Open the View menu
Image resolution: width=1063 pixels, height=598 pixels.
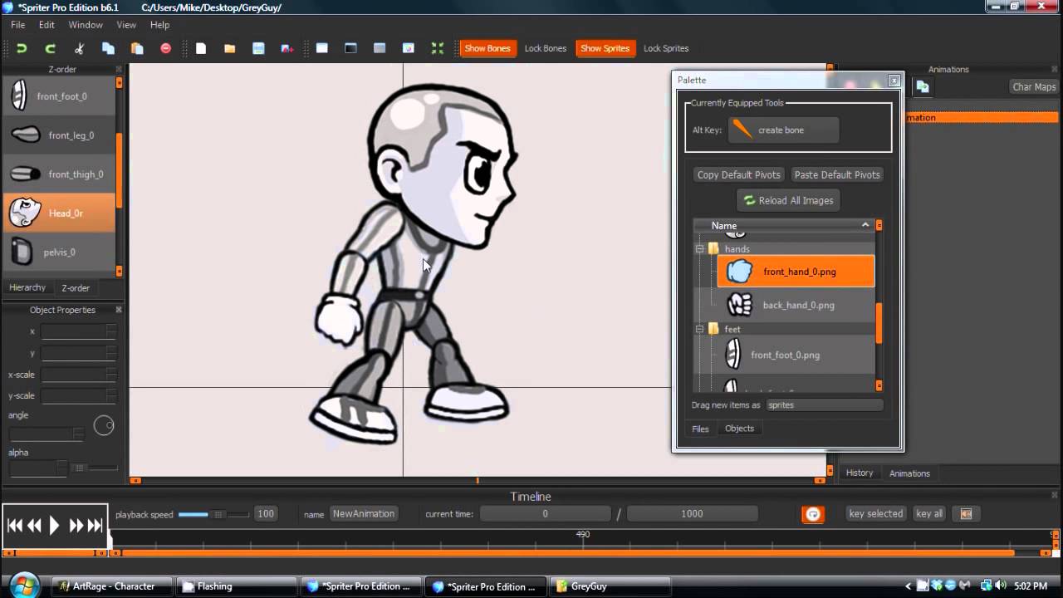click(126, 25)
